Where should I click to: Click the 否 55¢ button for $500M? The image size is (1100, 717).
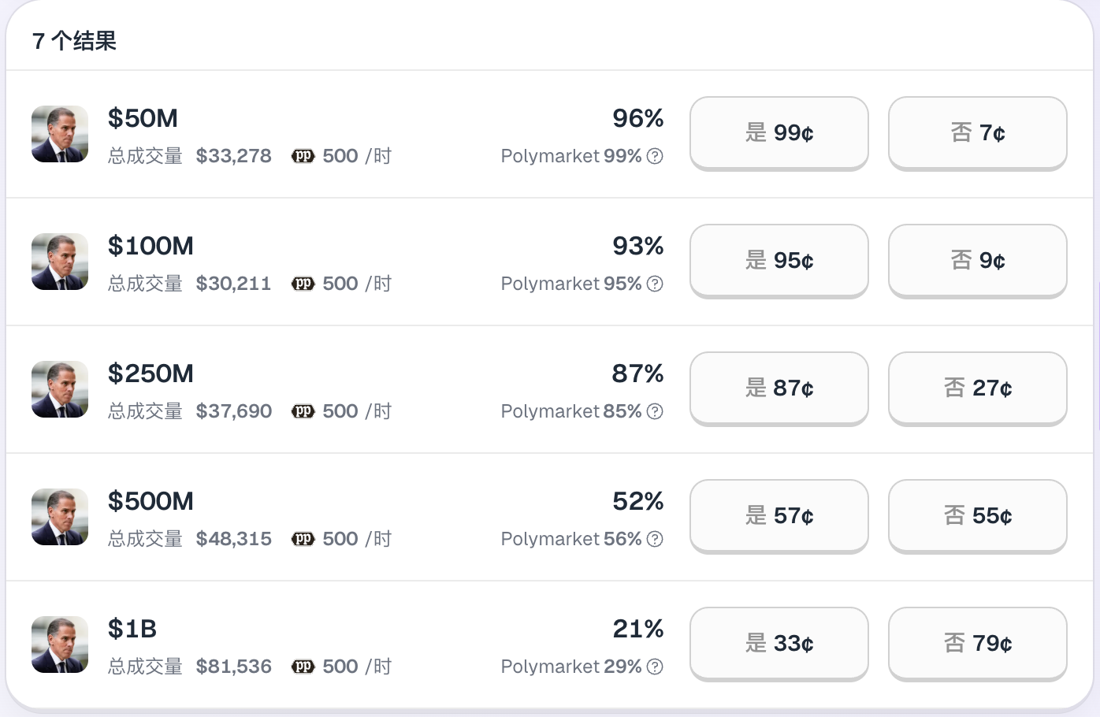[978, 515]
